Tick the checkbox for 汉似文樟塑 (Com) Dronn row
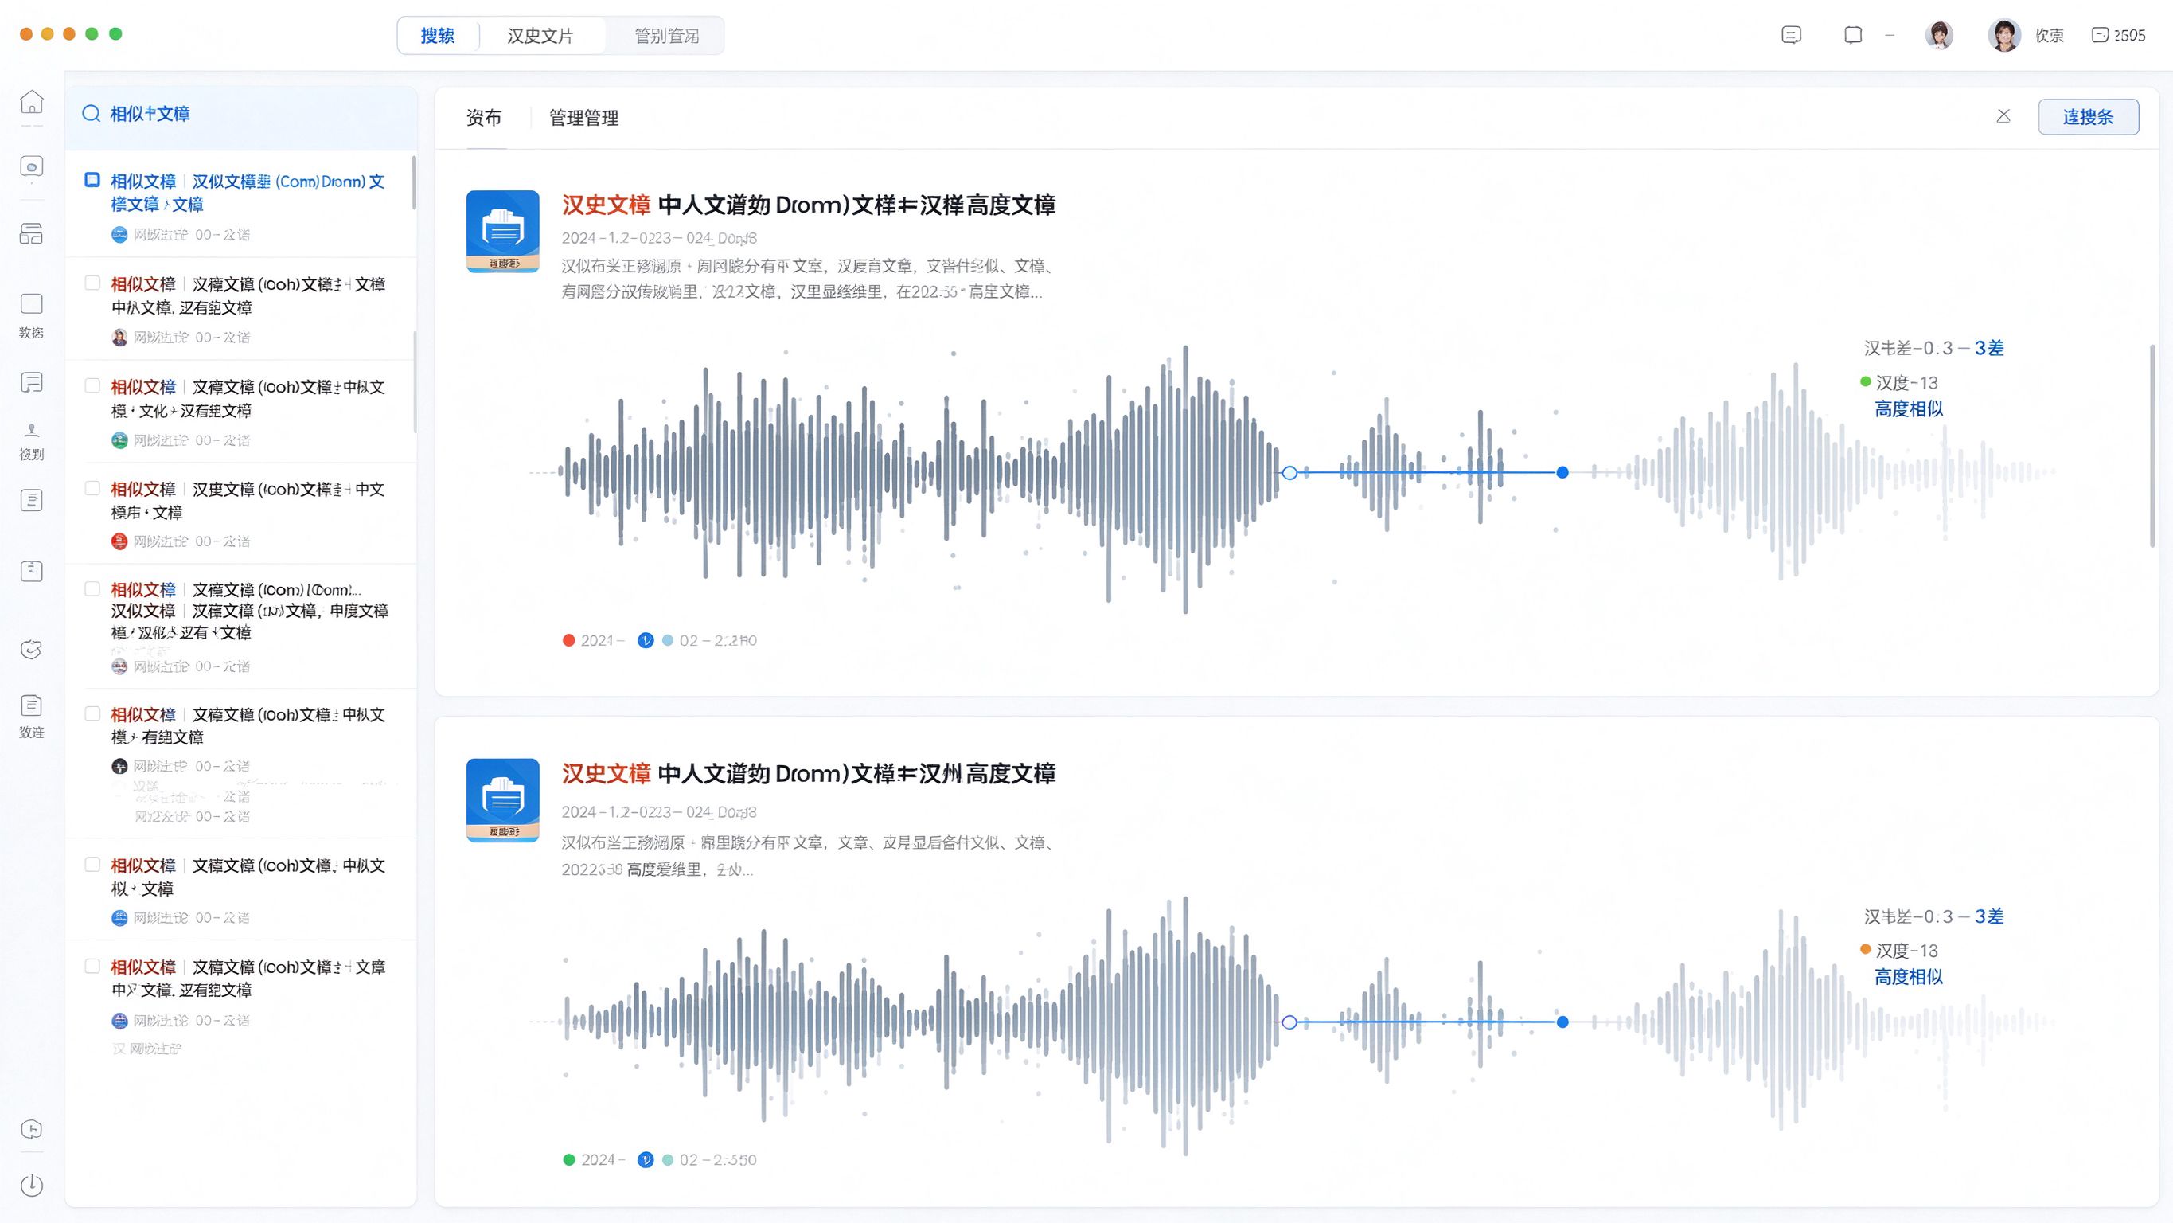 point(93,180)
